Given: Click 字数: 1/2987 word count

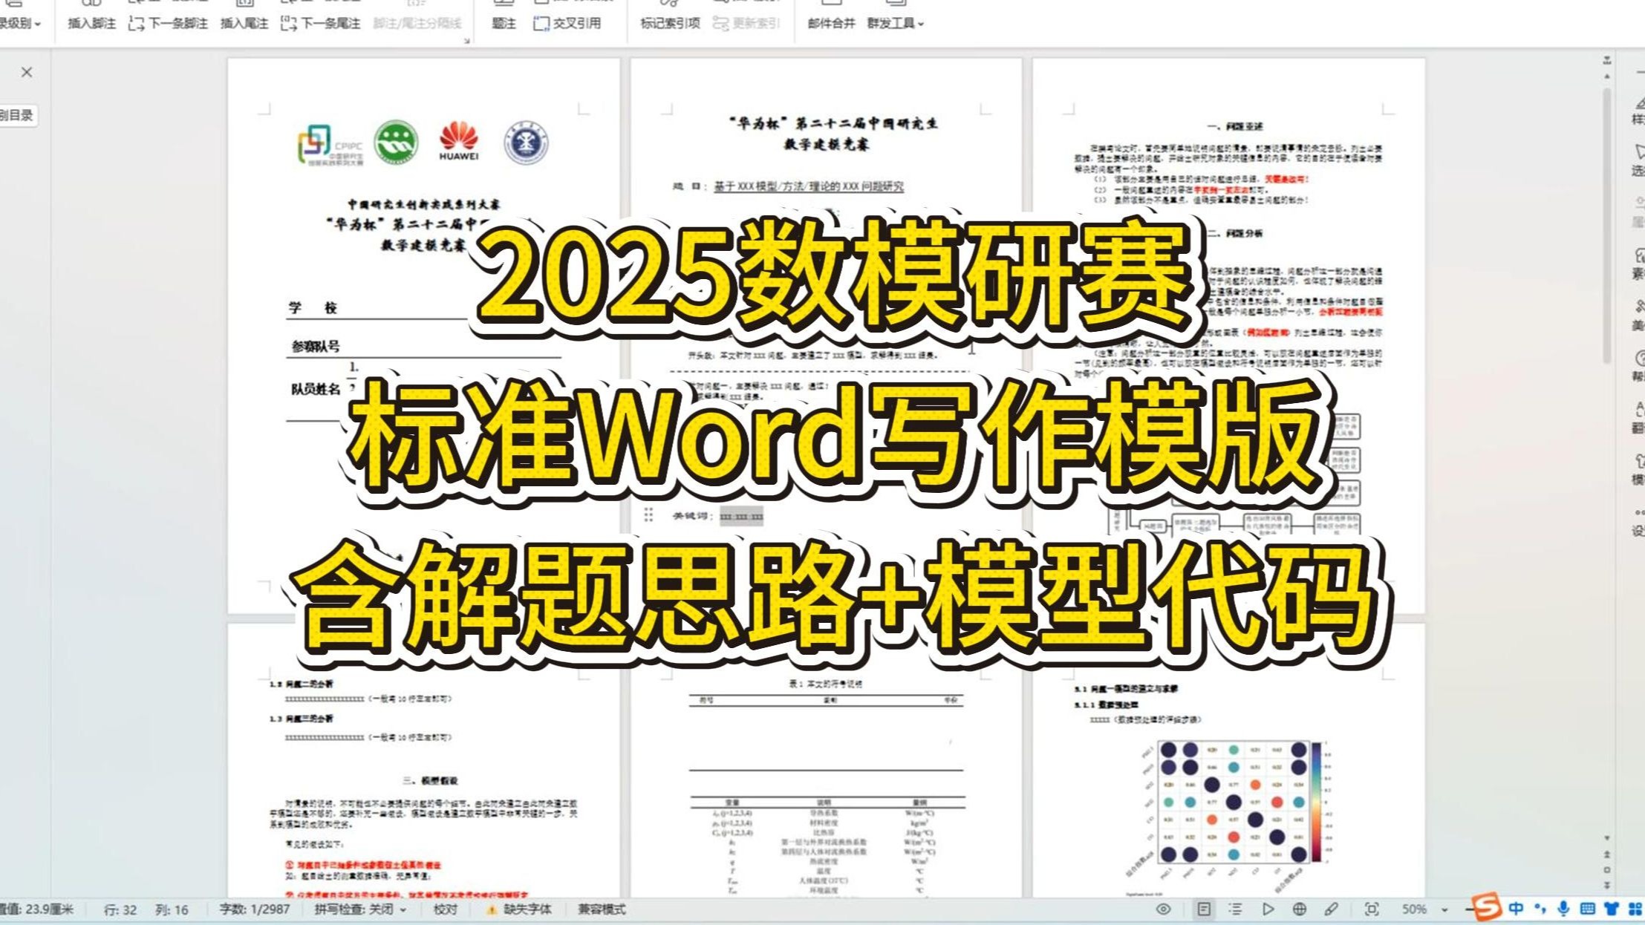Looking at the screenshot, I should click(255, 909).
